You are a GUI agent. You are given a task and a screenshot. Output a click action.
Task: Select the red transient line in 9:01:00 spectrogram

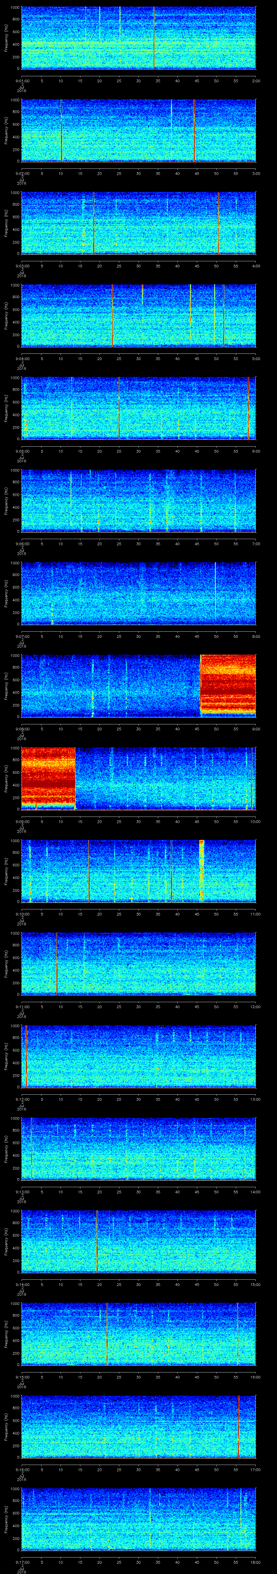[154, 38]
